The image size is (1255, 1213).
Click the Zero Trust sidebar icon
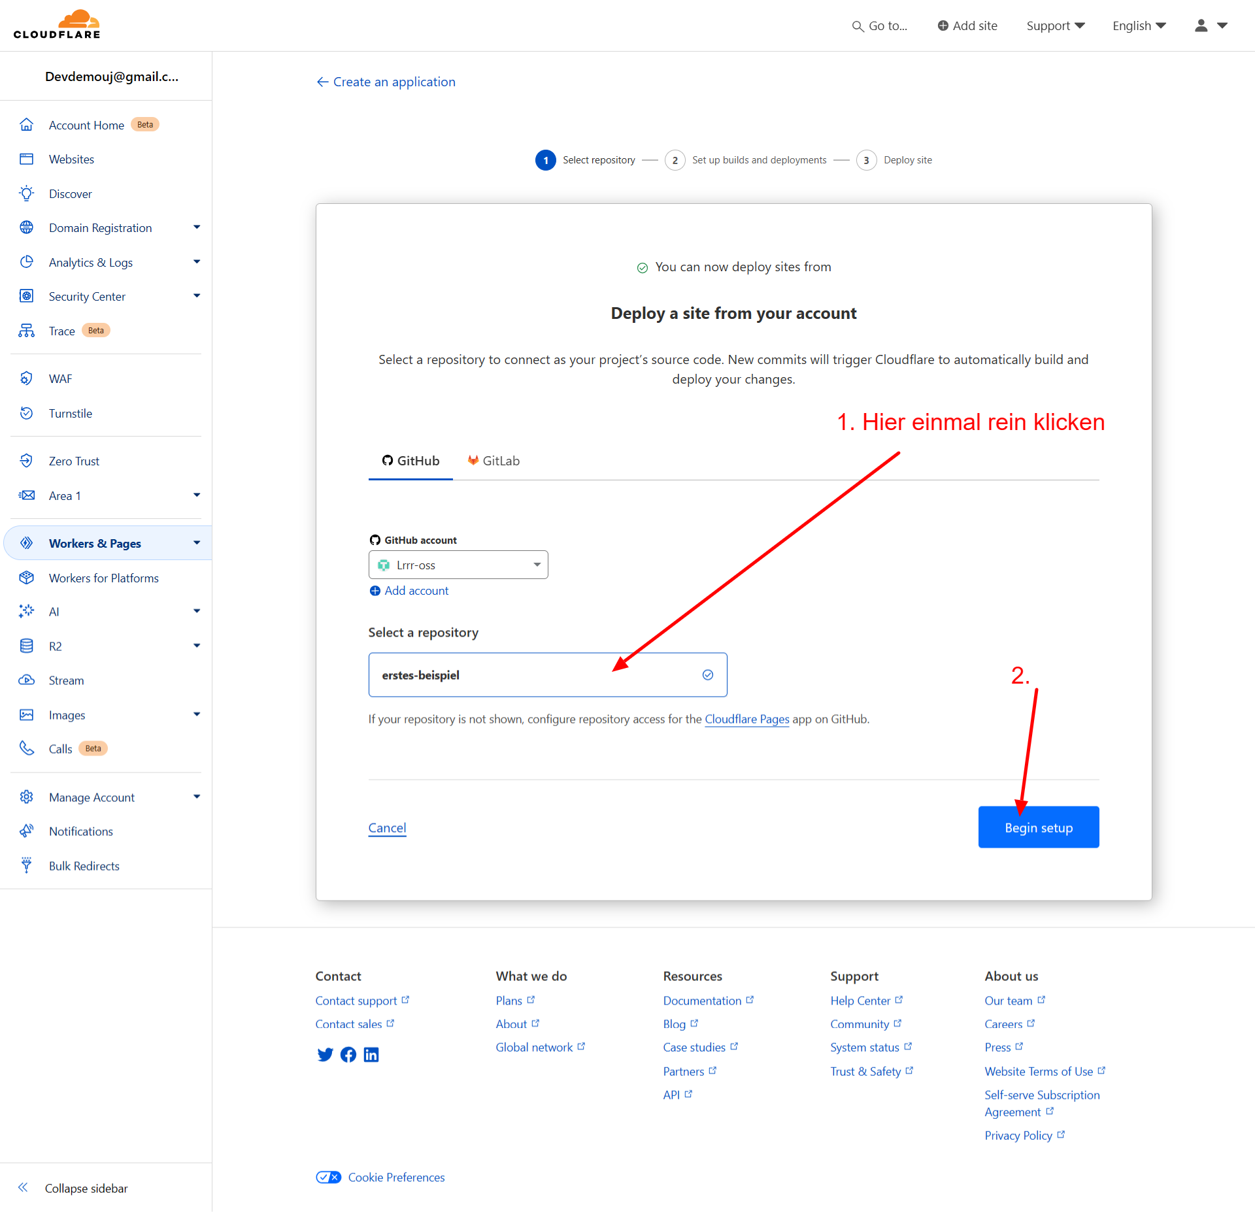coord(26,461)
